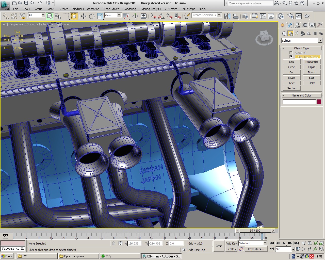Image resolution: width=325 pixels, height=260 pixels.
Task: Switch to the Utilities panel tab
Action: click(x=319, y=25)
